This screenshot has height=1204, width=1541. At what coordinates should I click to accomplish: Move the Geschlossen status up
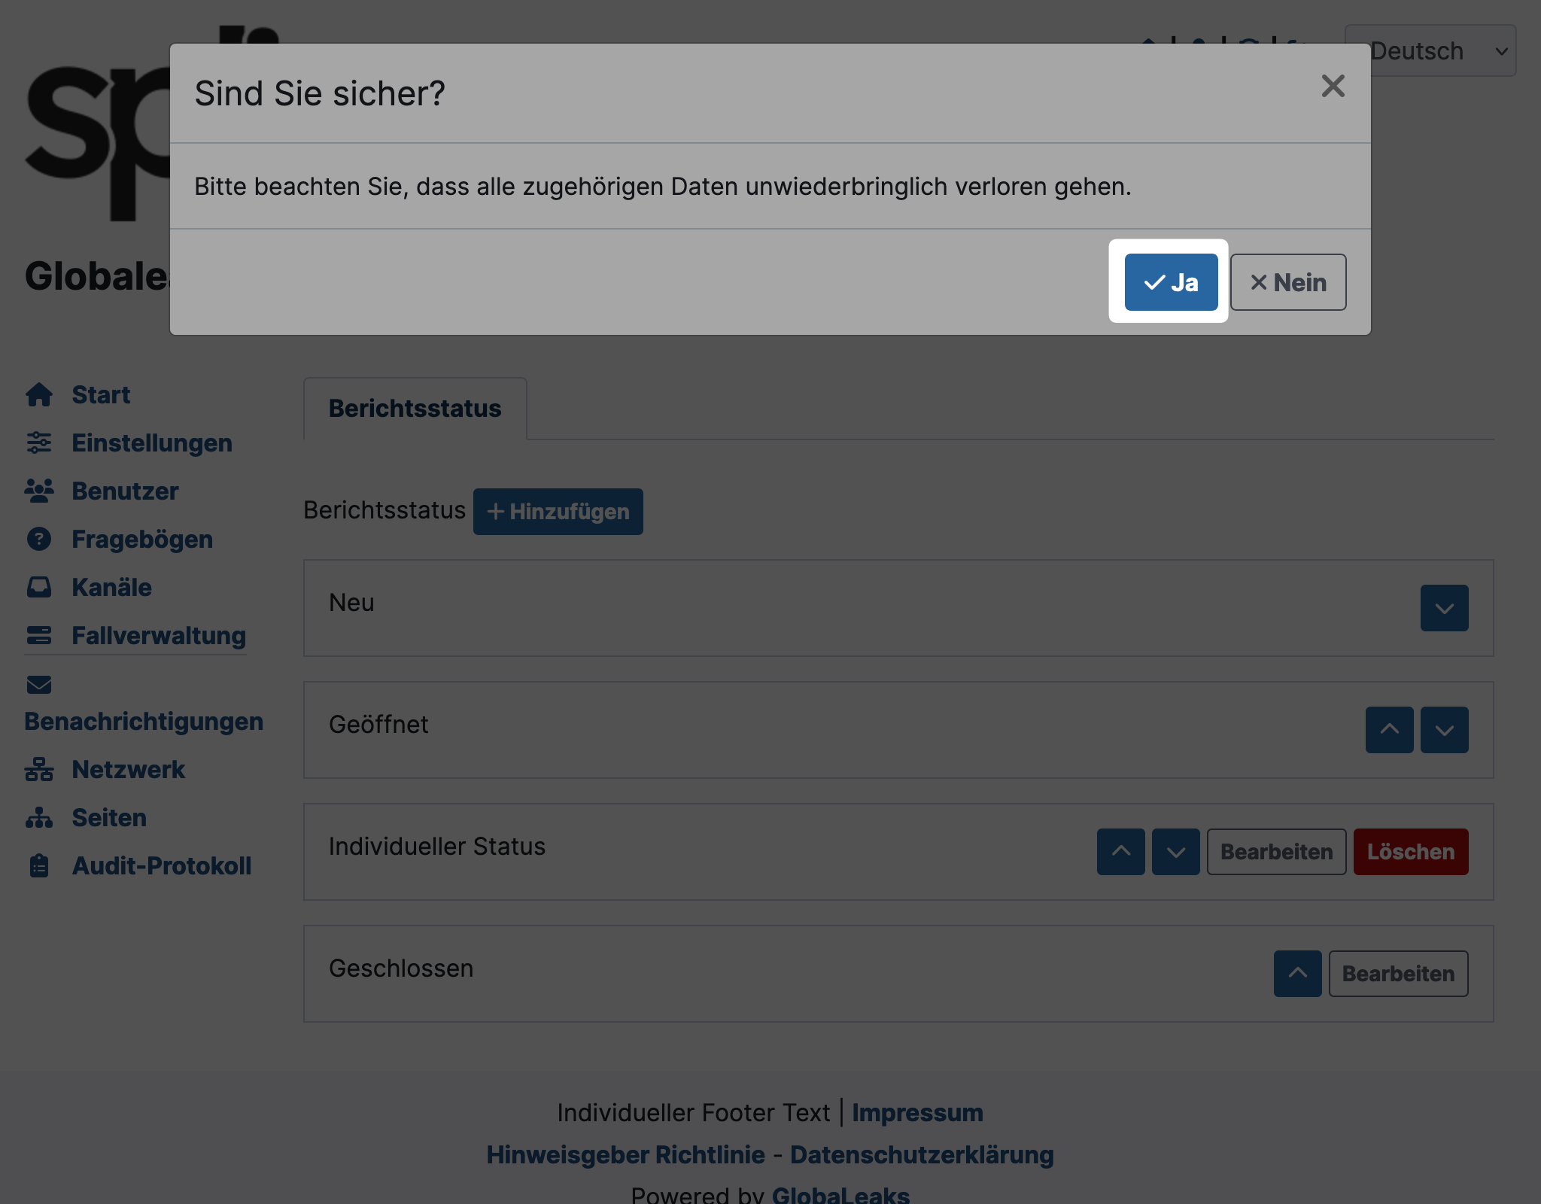pyautogui.click(x=1297, y=974)
